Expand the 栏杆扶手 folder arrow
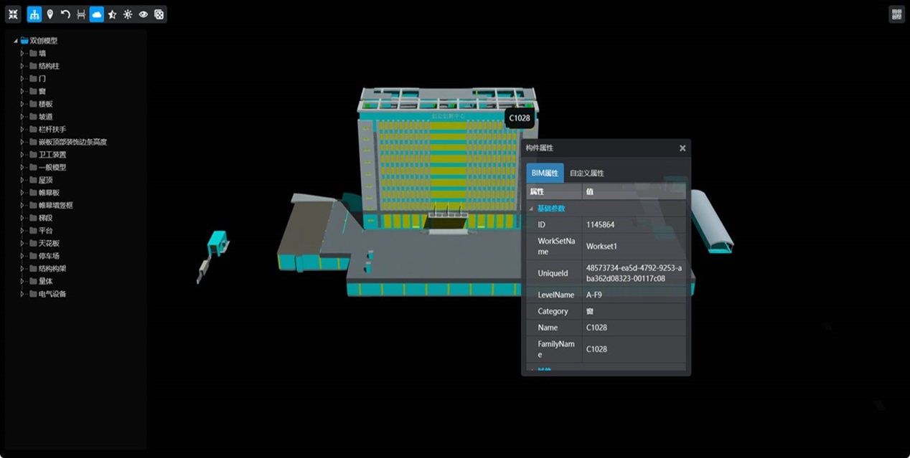Viewport: 910px width, 458px height. (23, 130)
